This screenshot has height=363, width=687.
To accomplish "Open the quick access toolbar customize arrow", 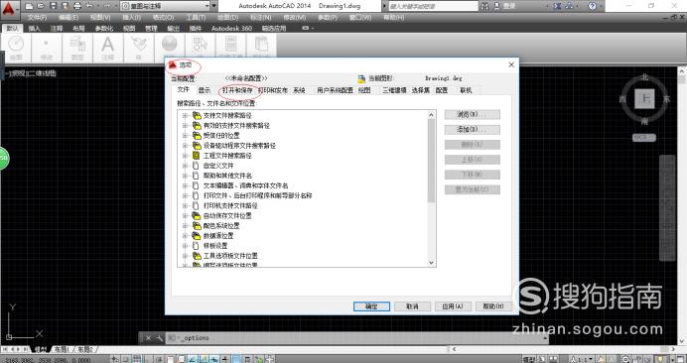I will pos(213,6).
